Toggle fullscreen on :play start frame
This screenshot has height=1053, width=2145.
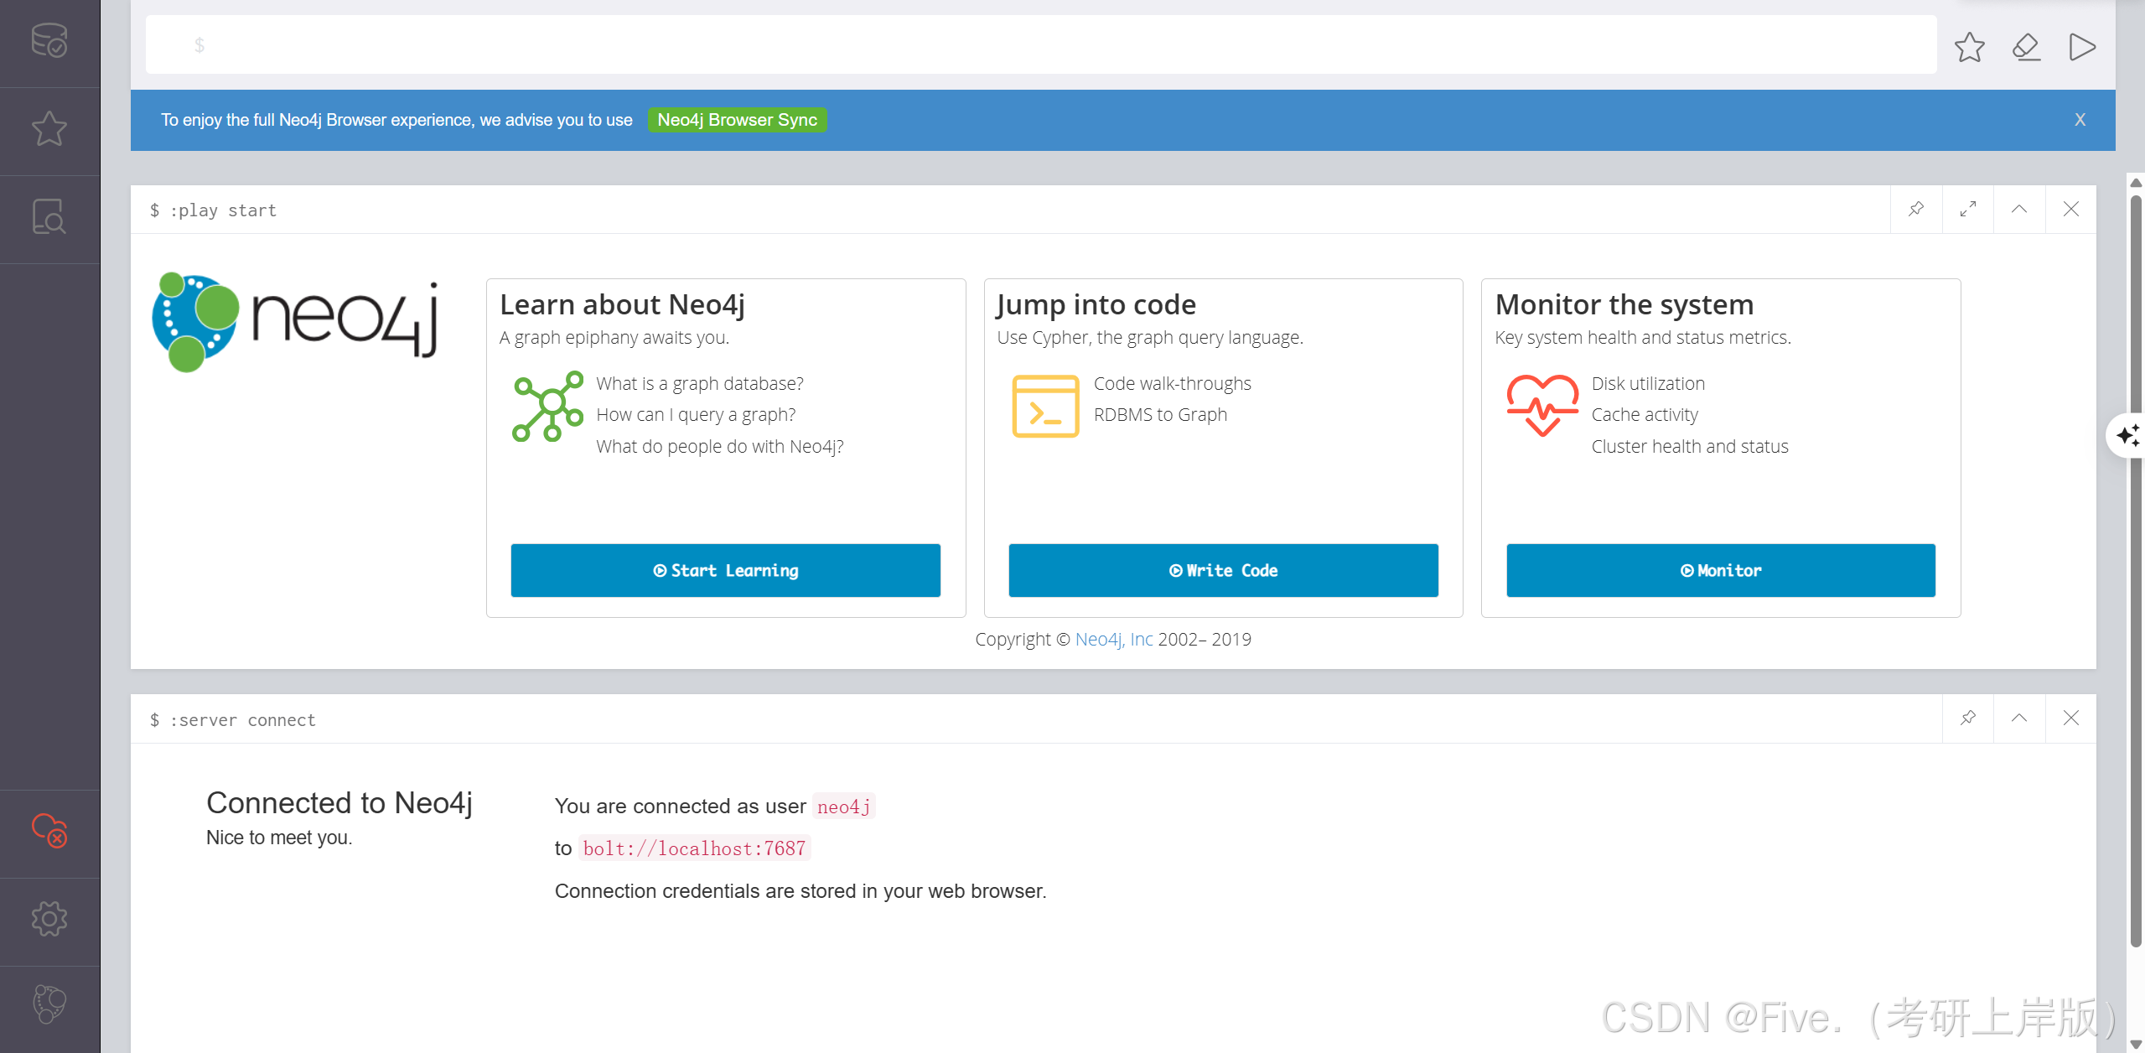pyautogui.click(x=1968, y=209)
